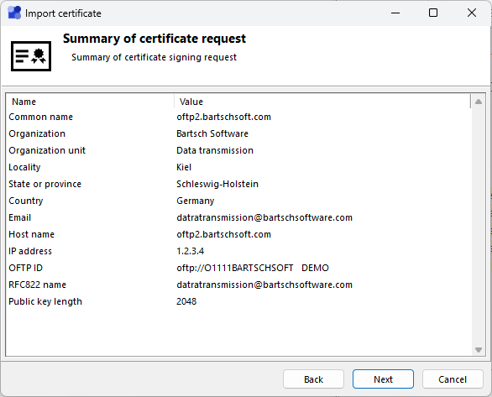Select the OFTP ID row label
The height and width of the screenshot is (397, 492).
25,268
